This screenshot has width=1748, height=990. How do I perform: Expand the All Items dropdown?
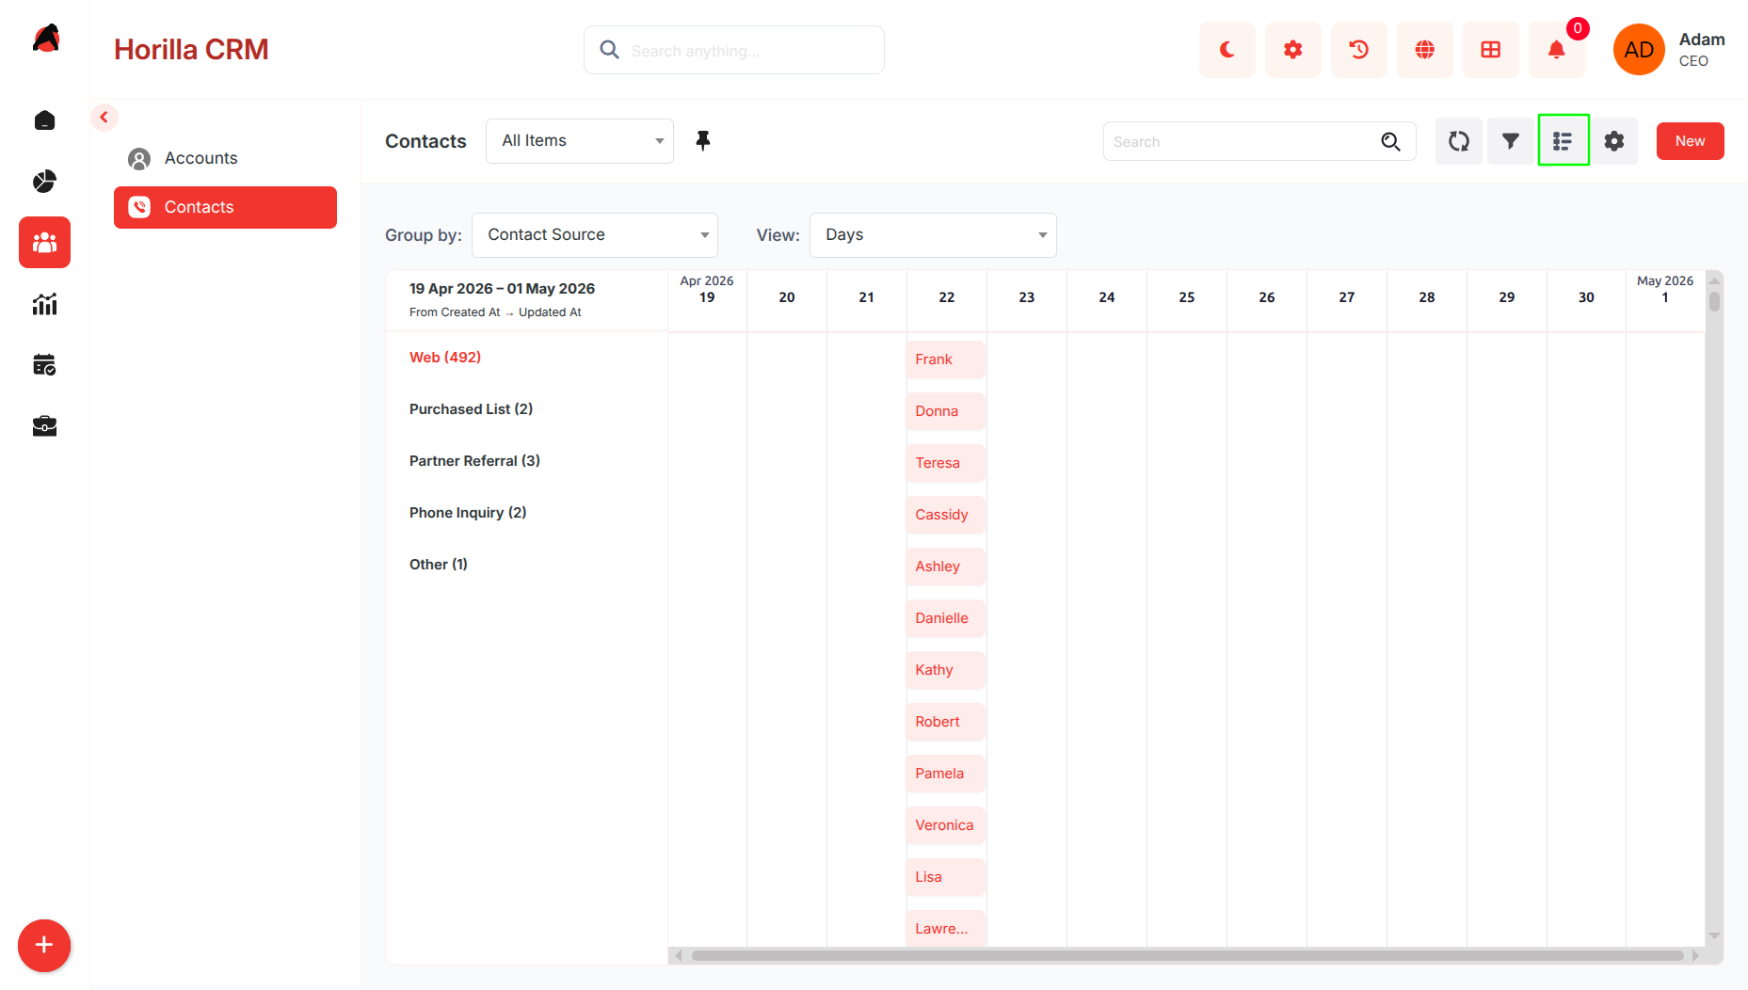pyautogui.click(x=580, y=141)
